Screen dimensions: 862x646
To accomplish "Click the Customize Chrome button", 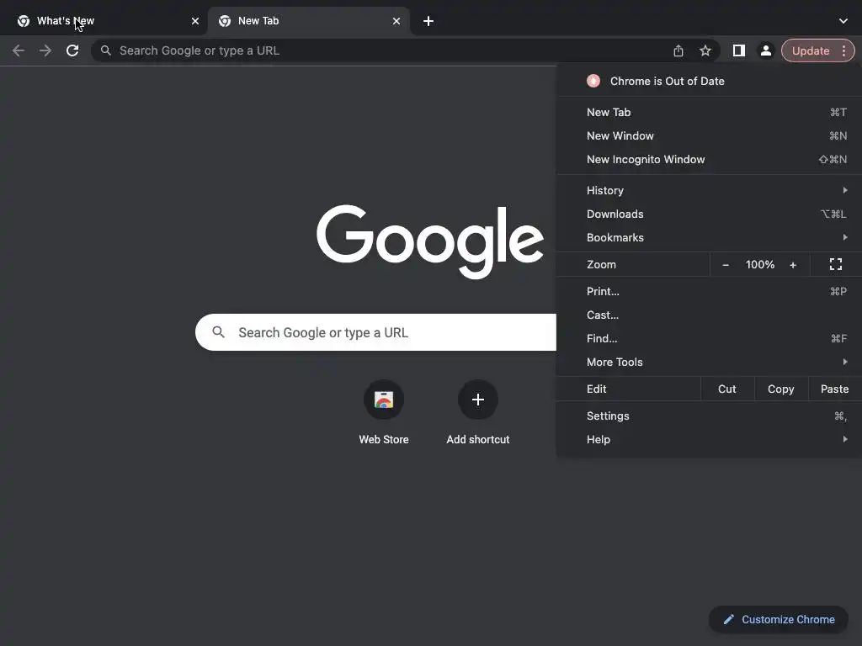I will click(779, 620).
